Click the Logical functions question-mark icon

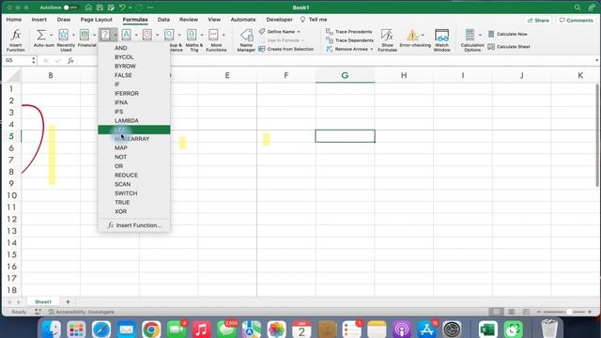[x=105, y=35]
